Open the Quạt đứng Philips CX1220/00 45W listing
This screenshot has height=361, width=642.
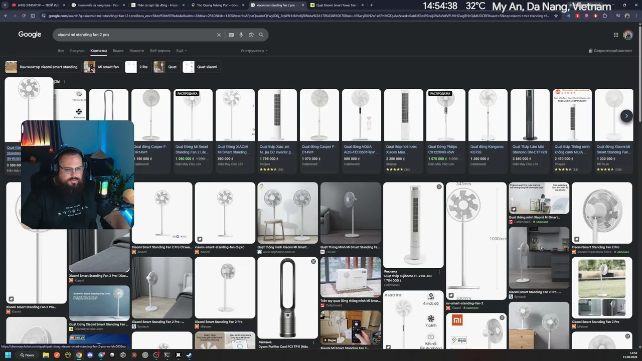point(446,131)
